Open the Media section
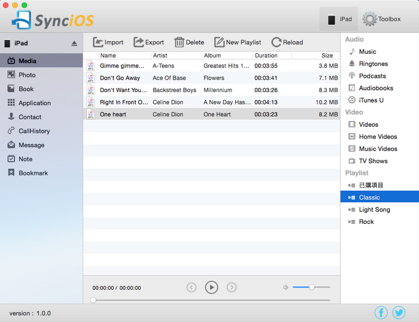 (41, 60)
